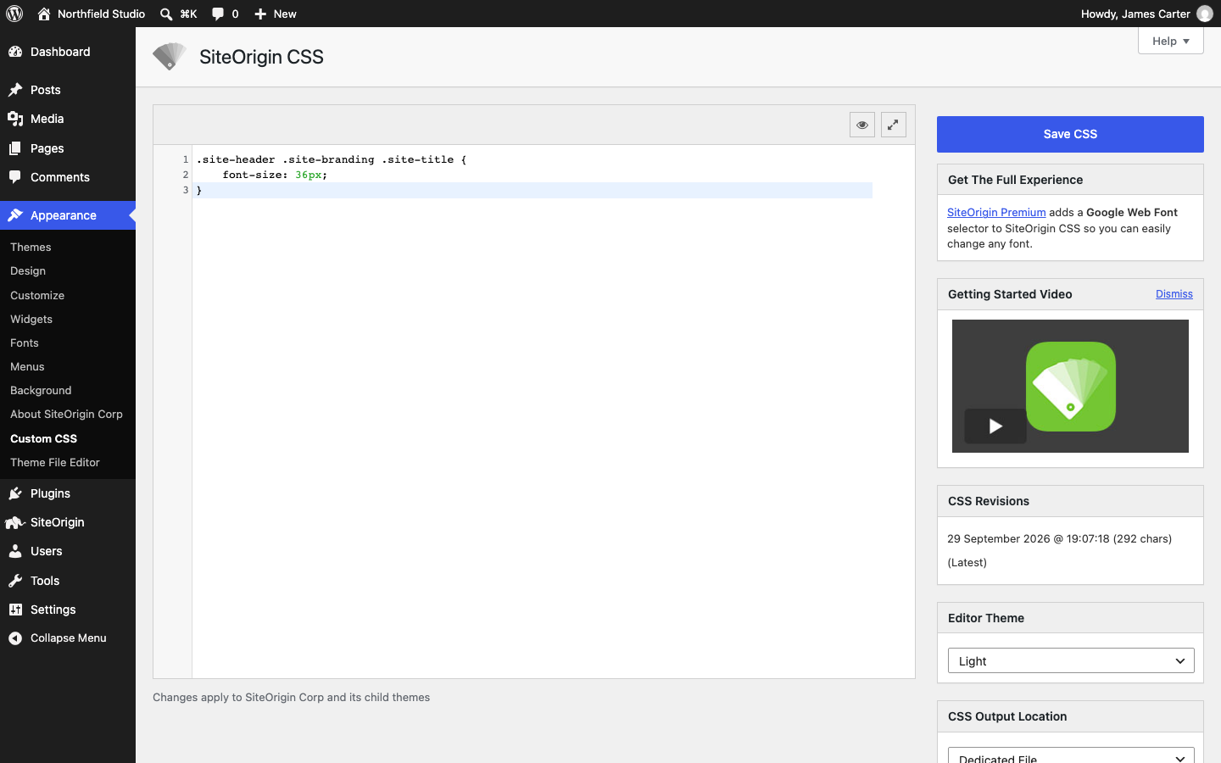Click the green SiteOrigin video thumbnail

(1071, 387)
